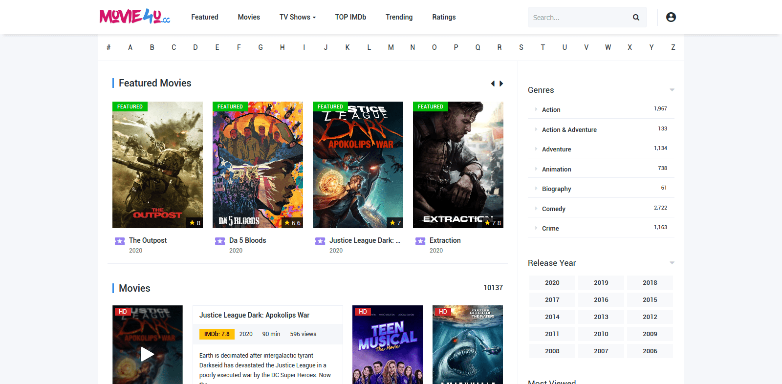This screenshot has height=384, width=782.
Task: Click the IMDb: 7.8 rating badge
Action: (217, 334)
